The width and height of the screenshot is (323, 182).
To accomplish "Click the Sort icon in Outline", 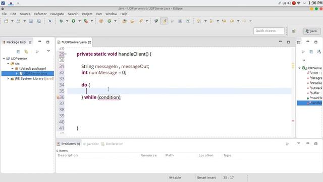I will click(x=319, y=52).
